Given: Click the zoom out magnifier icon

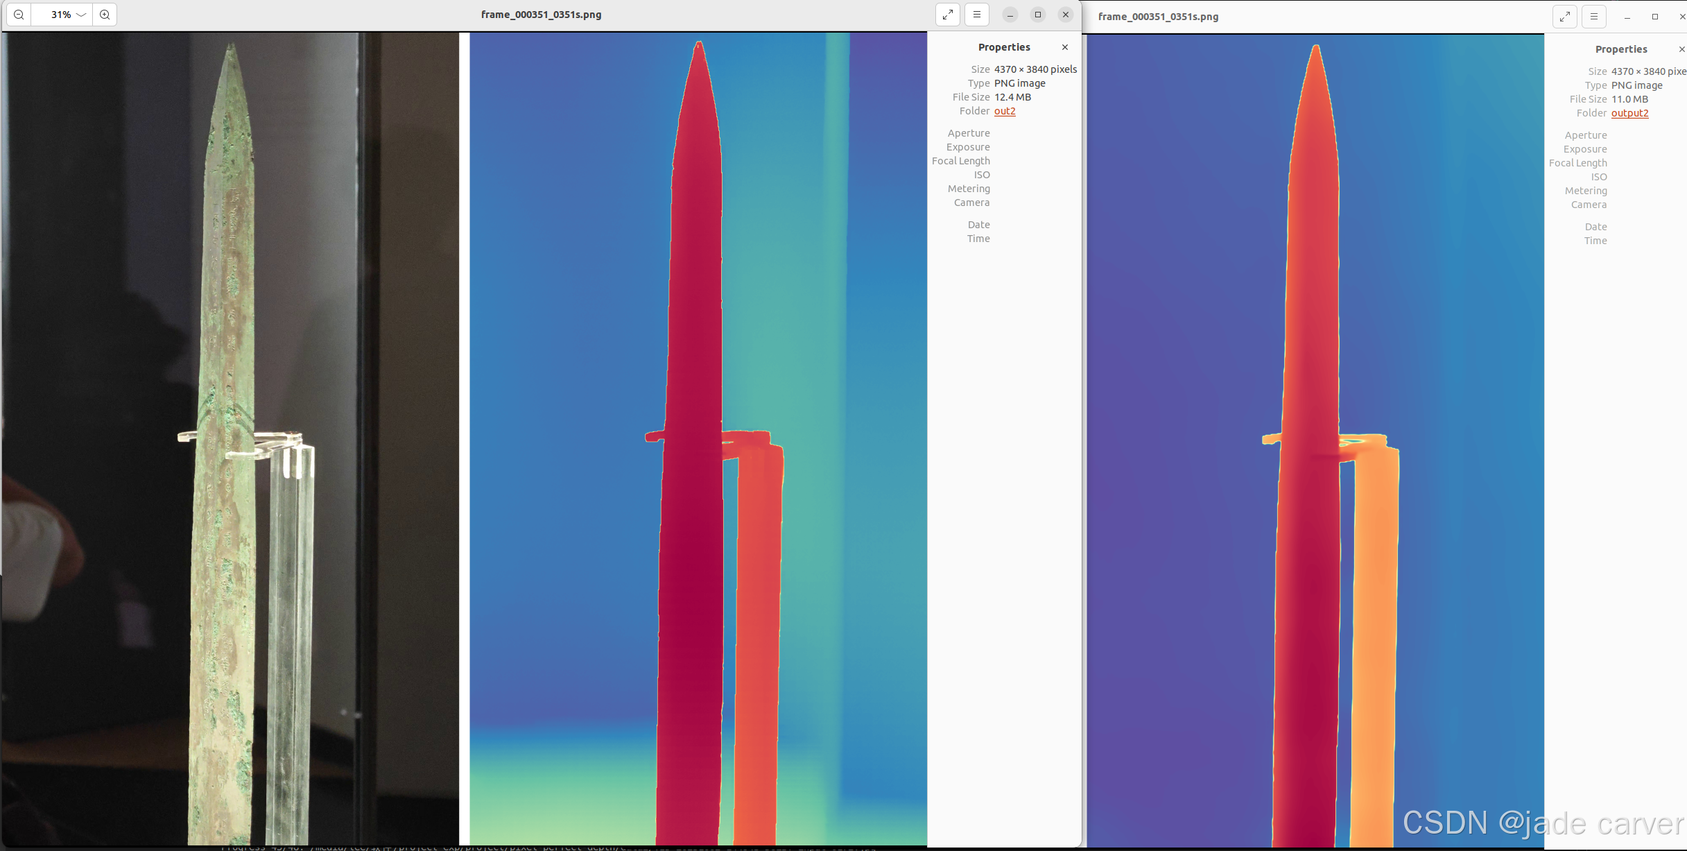Looking at the screenshot, I should pos(19,15).
